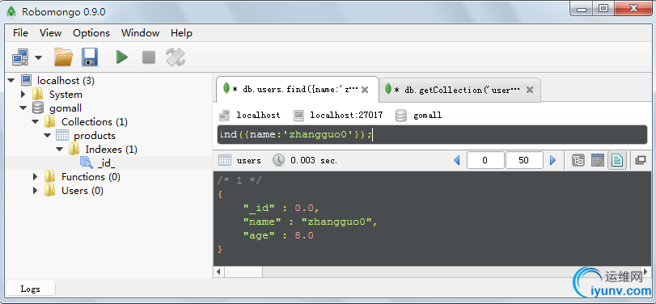Select the System folder in tree
Viewport: 656px width, 304px height.
66,95
